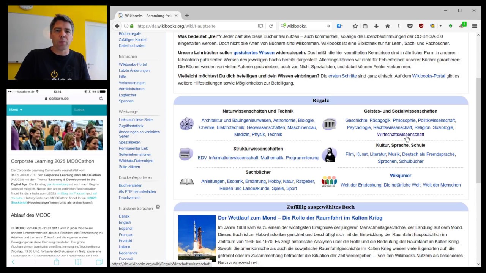486x273 pixels.
Task: Tap the share icon in phone browser
Action: point(57,262)
